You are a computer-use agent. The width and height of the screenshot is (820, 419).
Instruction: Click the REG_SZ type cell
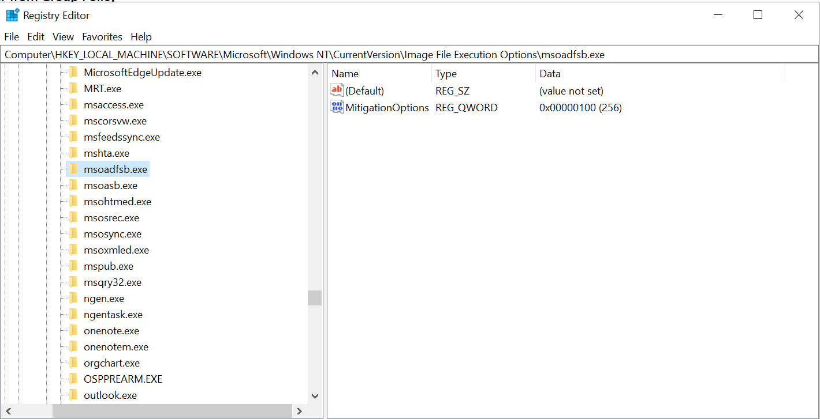[x=452, y=91]
